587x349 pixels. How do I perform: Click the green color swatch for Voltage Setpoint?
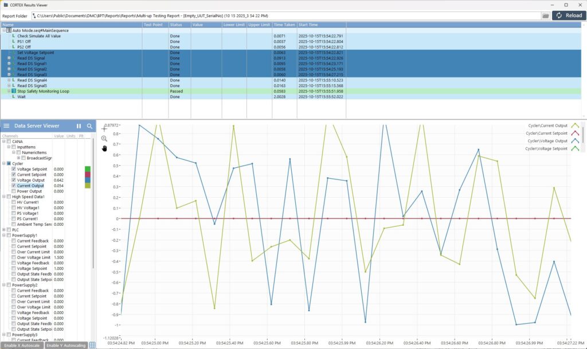[x=88, y=168]
